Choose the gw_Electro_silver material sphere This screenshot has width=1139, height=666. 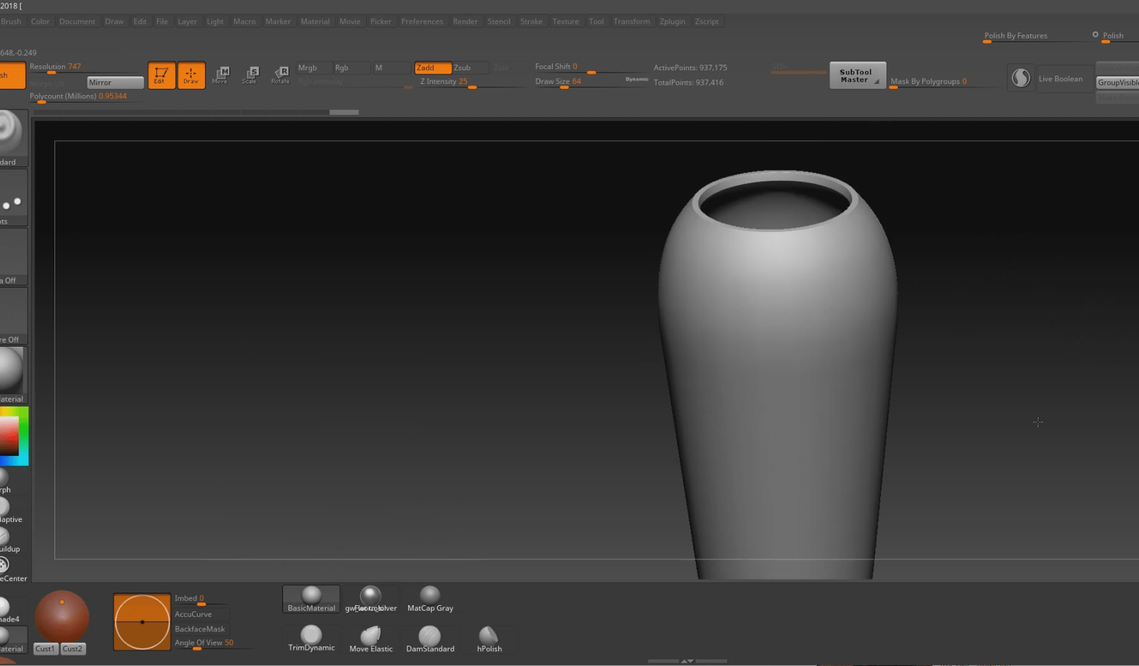[370, 599]
